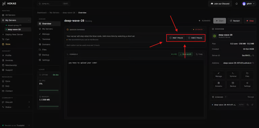Click the 0h 0m uptime value
The width and height of the screenshot is (259, 128).
56,75
